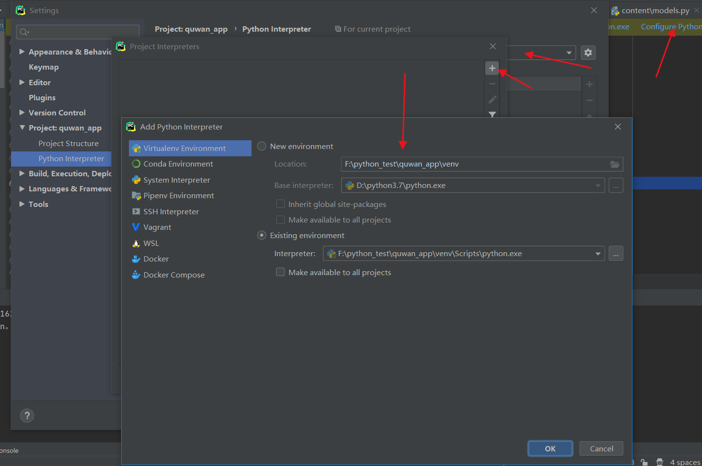Image resolution: width=702 pixels, height=466 pixels.
Task: Click the Docker whale icon
Action: pos(136,259)
